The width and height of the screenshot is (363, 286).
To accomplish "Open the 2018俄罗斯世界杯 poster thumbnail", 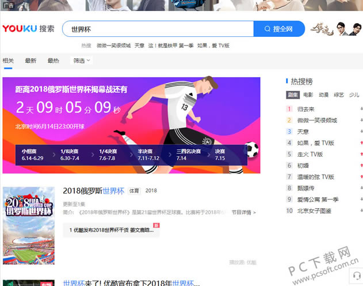I will pyautogui.click(x=29, y=225).
